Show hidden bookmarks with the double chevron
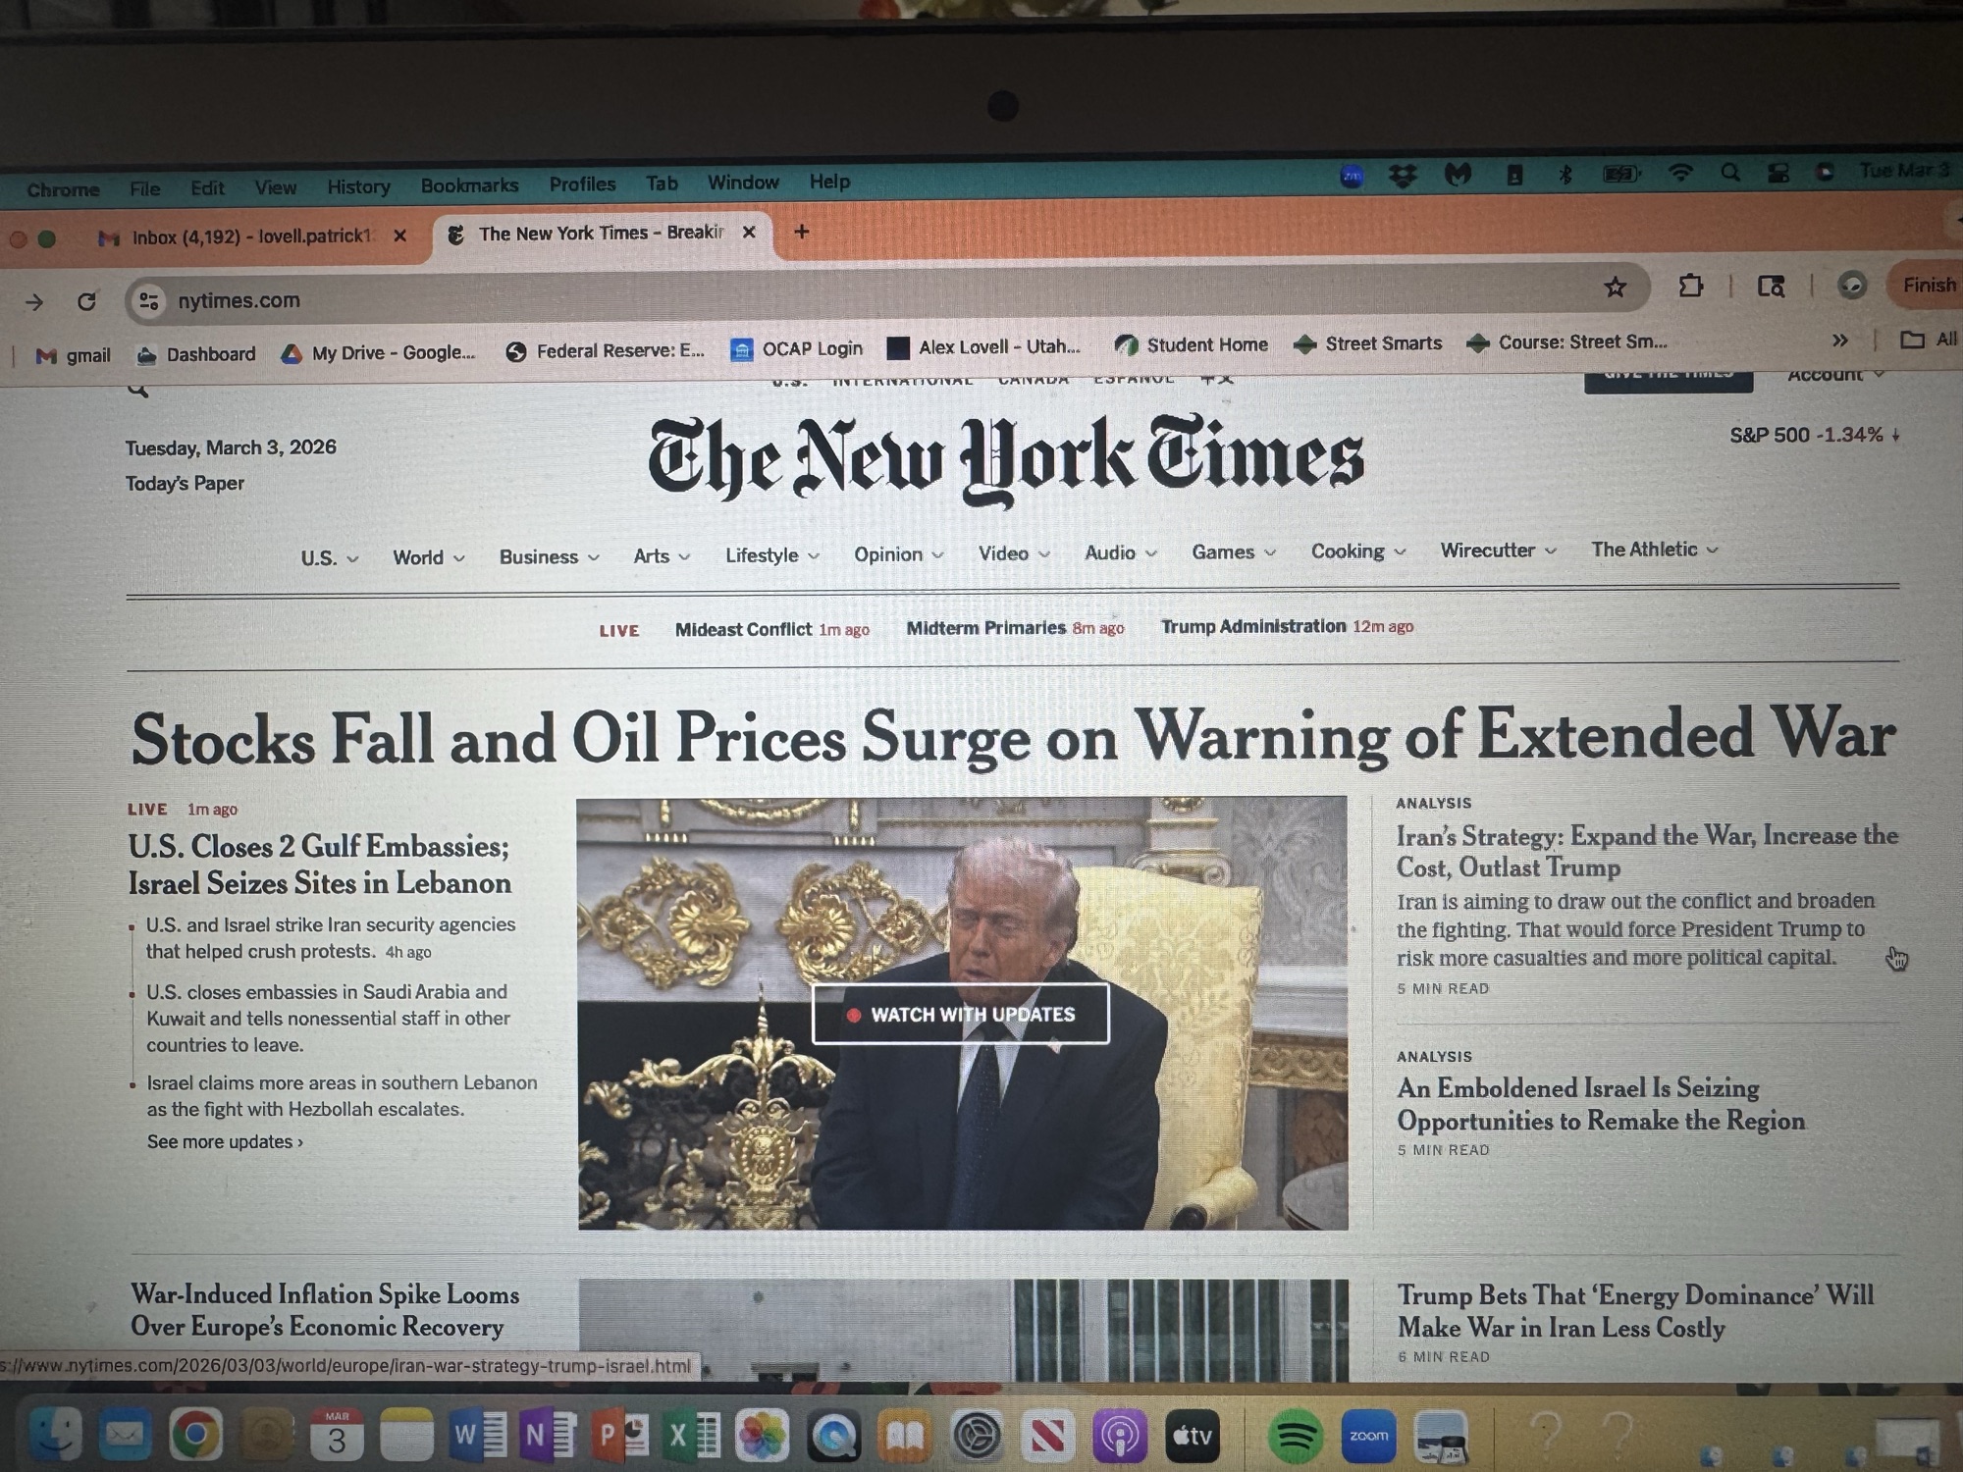Viewport: 1963px width, 1472px height. tap(1839, 341)
